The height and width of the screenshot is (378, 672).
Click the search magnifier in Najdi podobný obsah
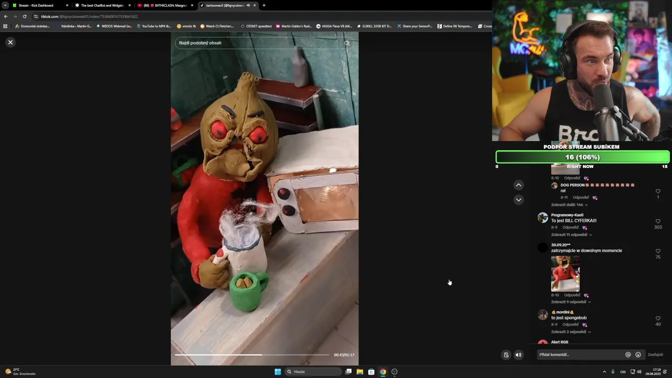(x=346, y=43)
